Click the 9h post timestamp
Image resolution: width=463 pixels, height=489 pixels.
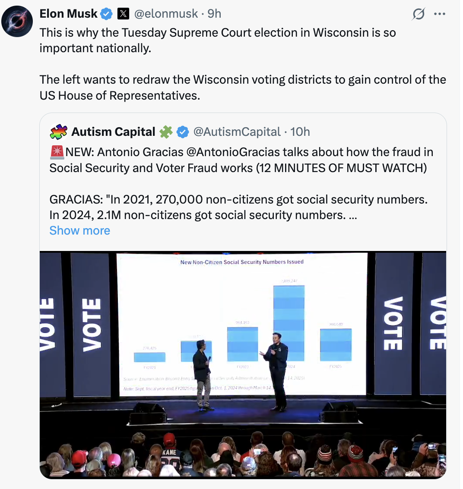[215, 14]
